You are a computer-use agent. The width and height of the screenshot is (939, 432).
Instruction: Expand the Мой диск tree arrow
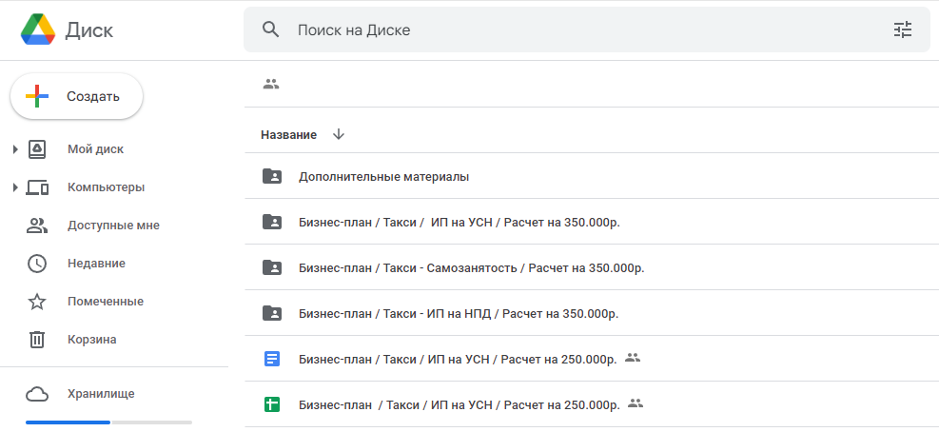click(x=15, y=149)
